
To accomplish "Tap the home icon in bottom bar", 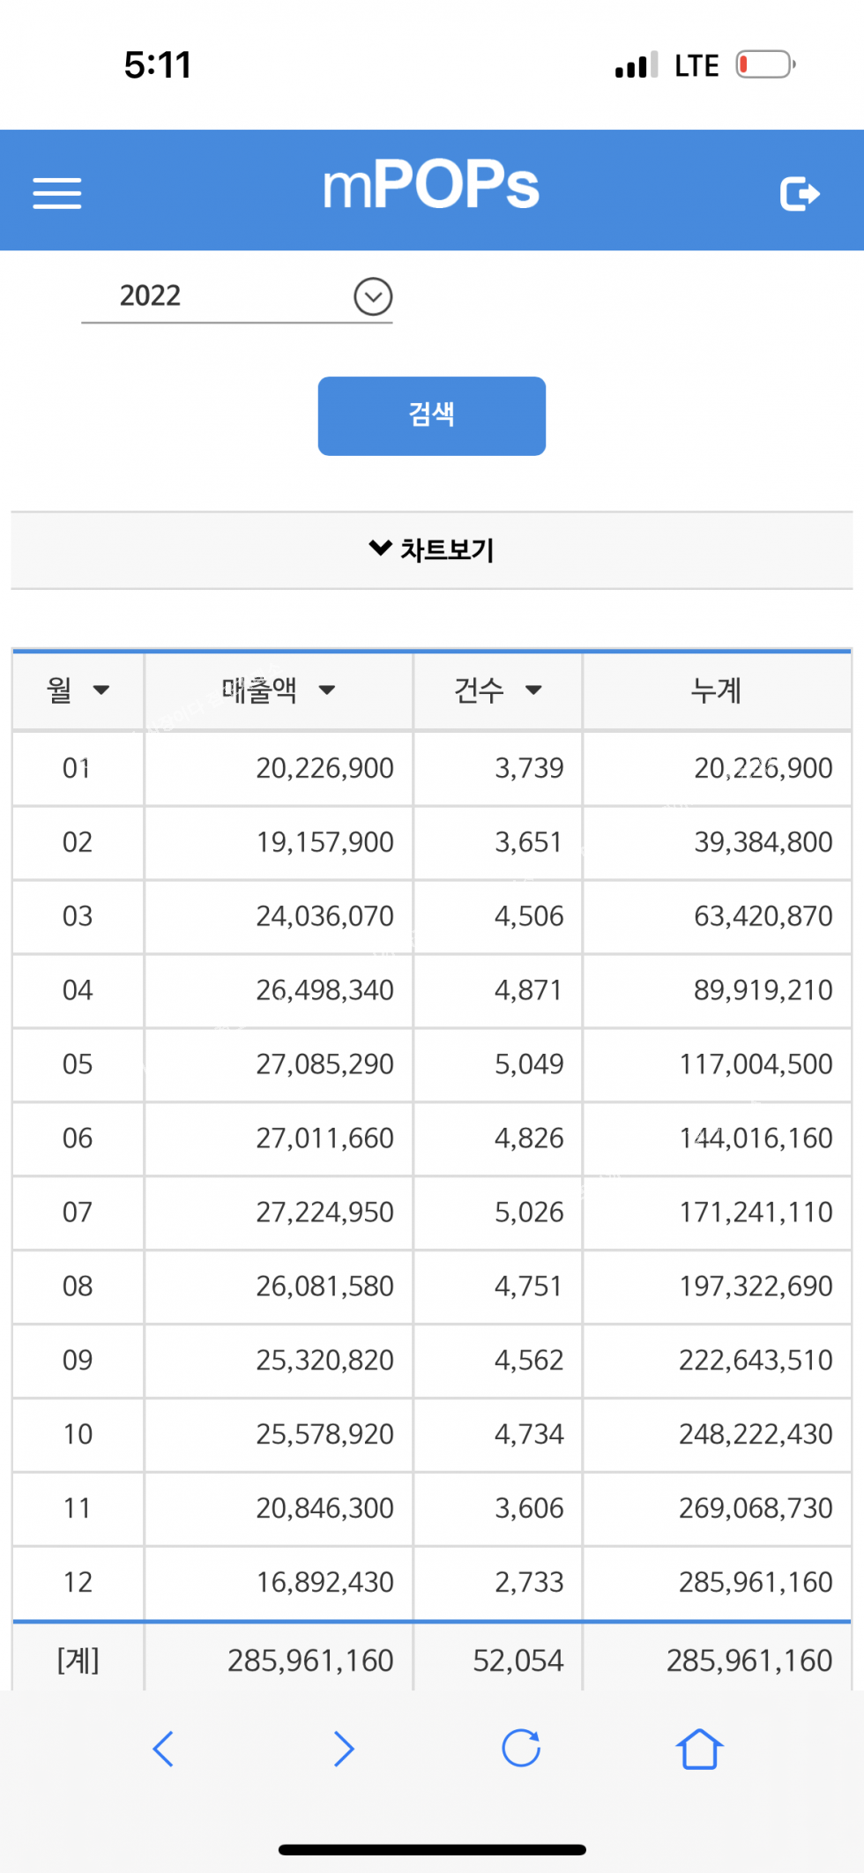I will coord(699,1749).
